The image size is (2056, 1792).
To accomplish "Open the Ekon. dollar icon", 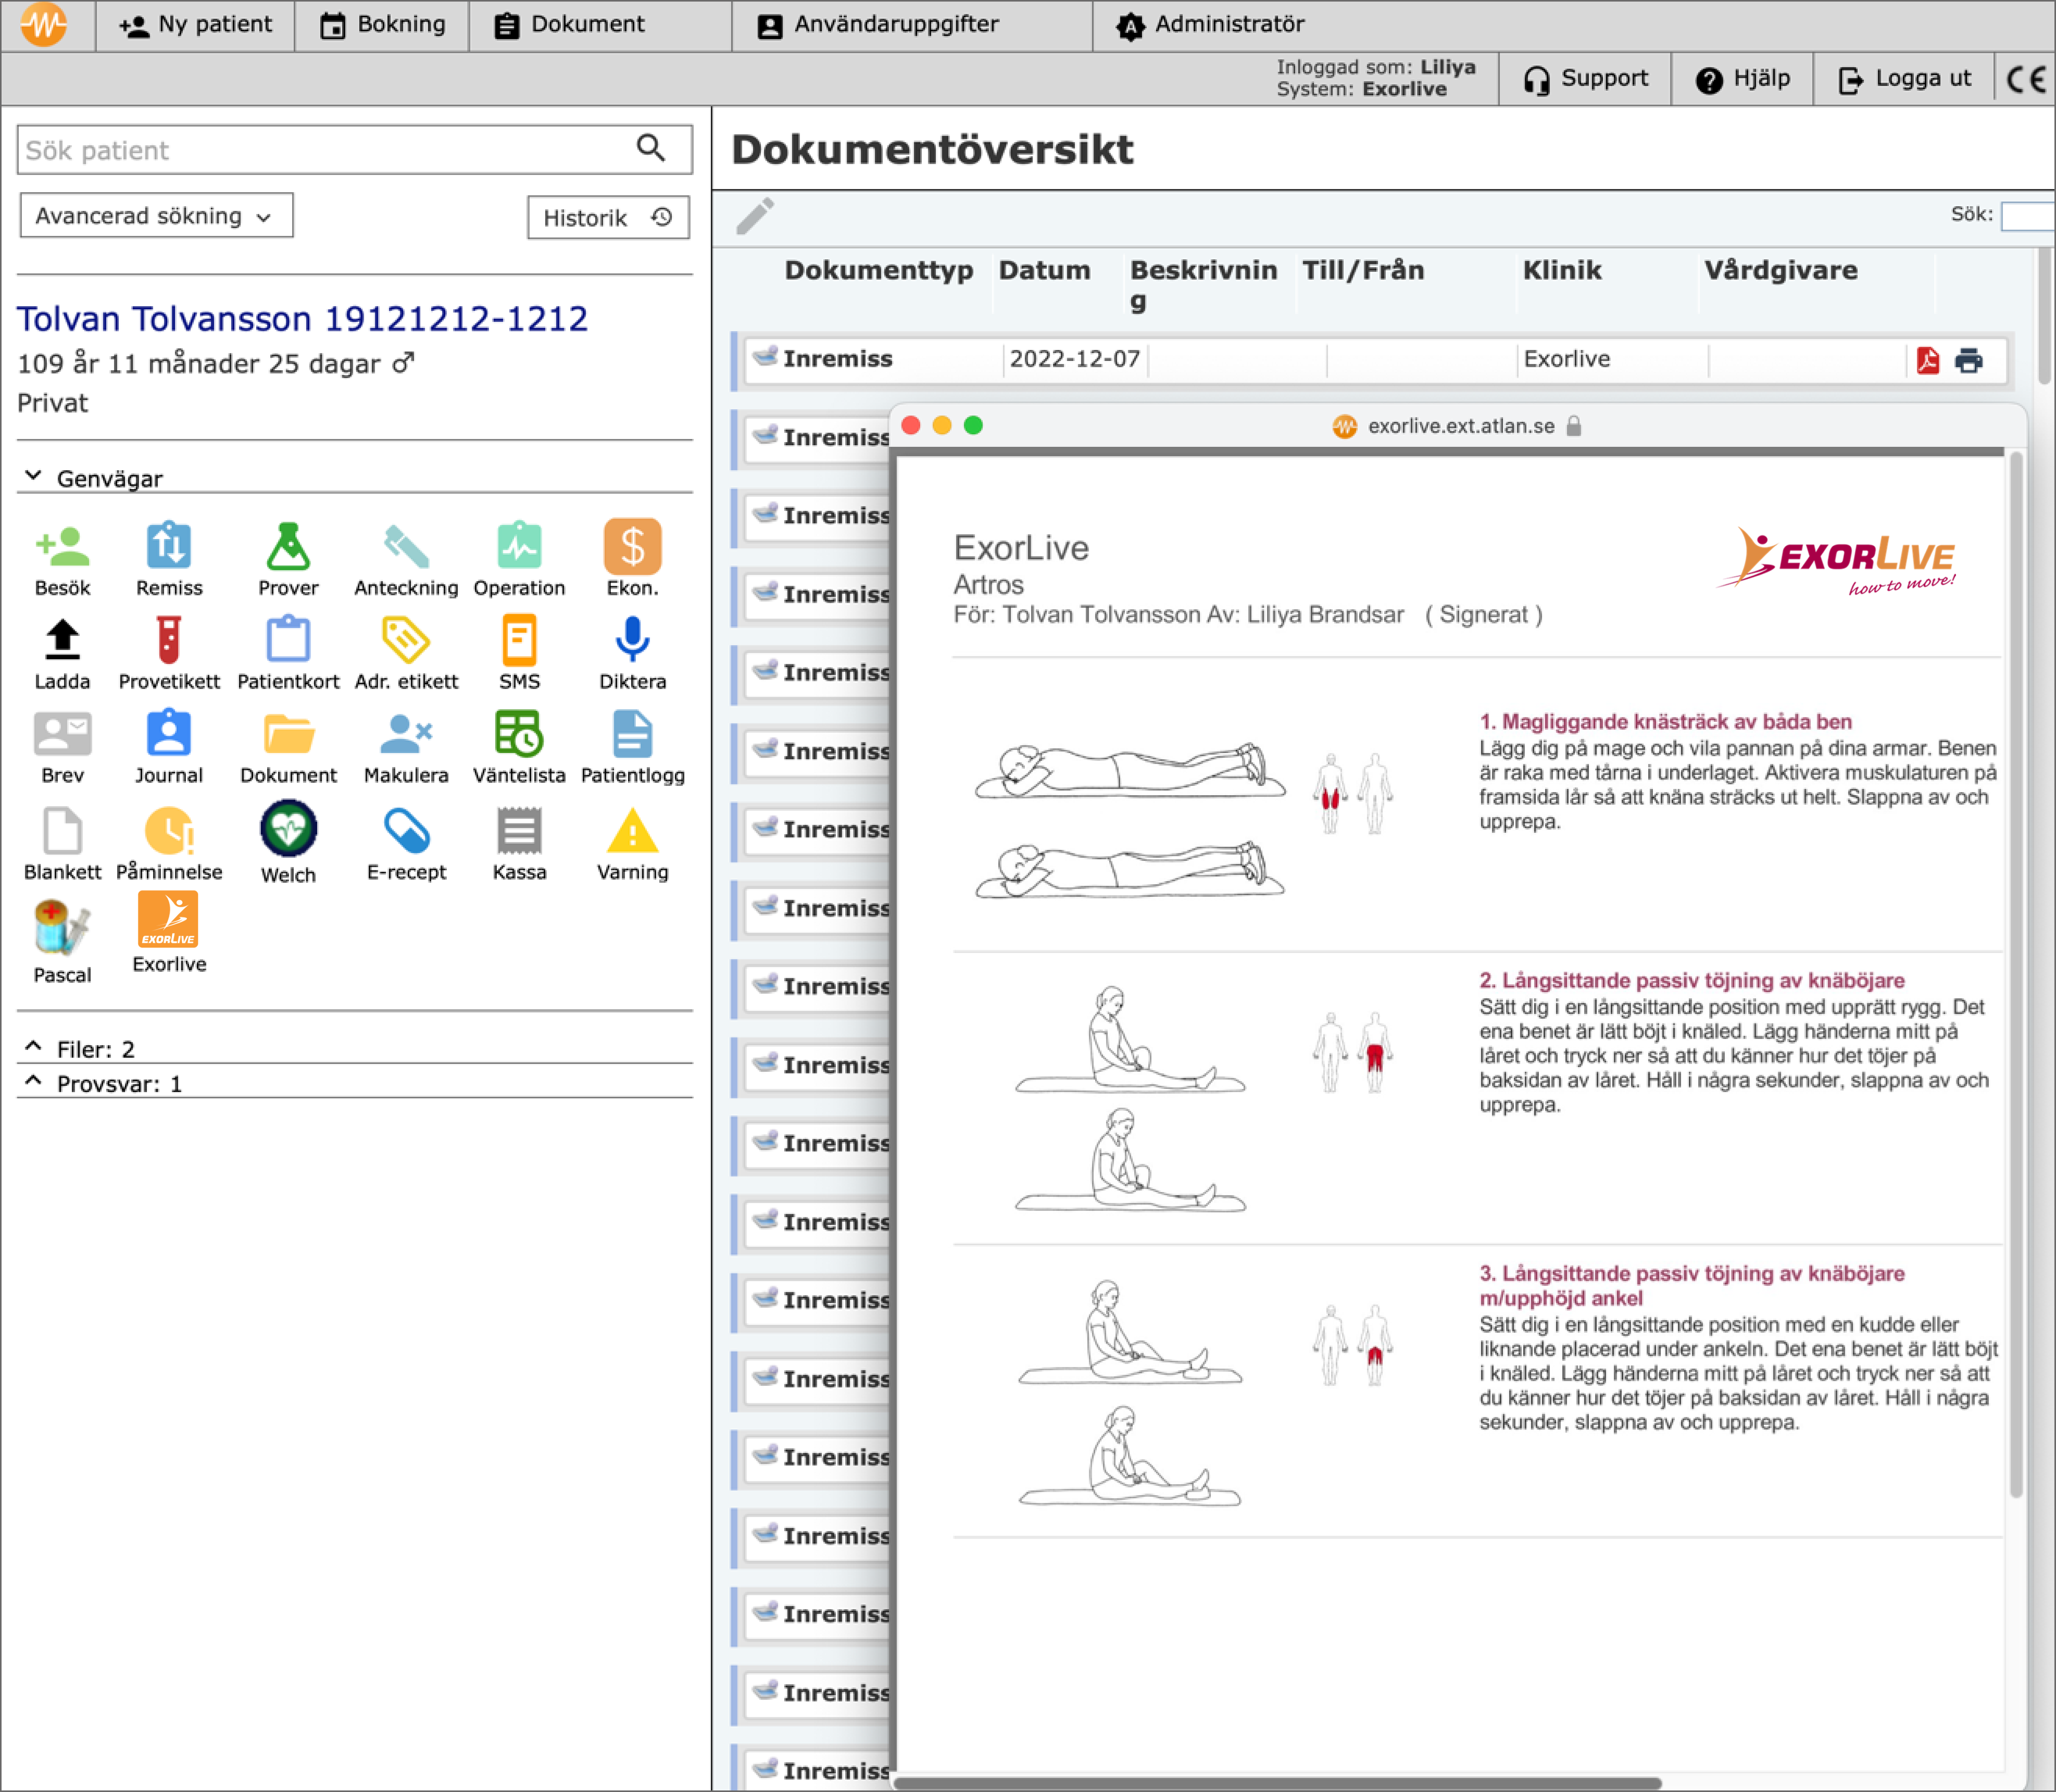I will (632, 547).
